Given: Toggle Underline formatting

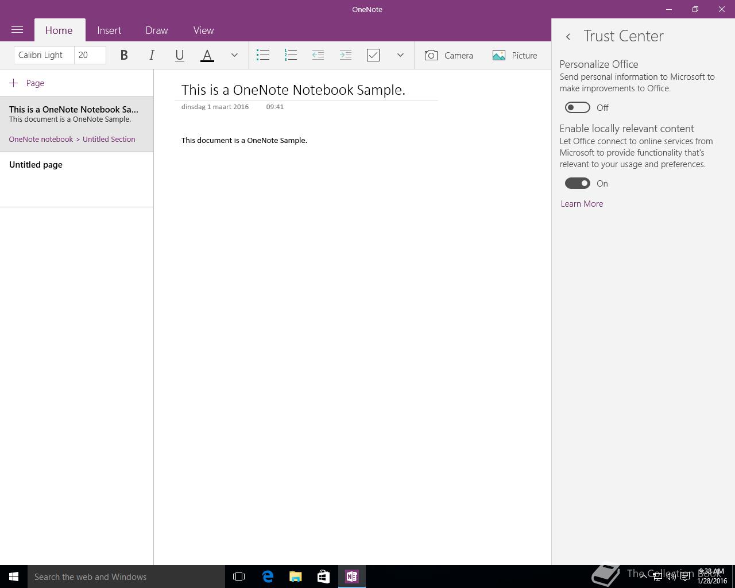Looking at the screenshot, I should pos(179,55).
